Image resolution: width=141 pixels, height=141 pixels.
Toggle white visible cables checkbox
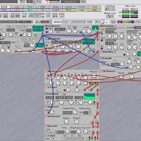point(135,22)
